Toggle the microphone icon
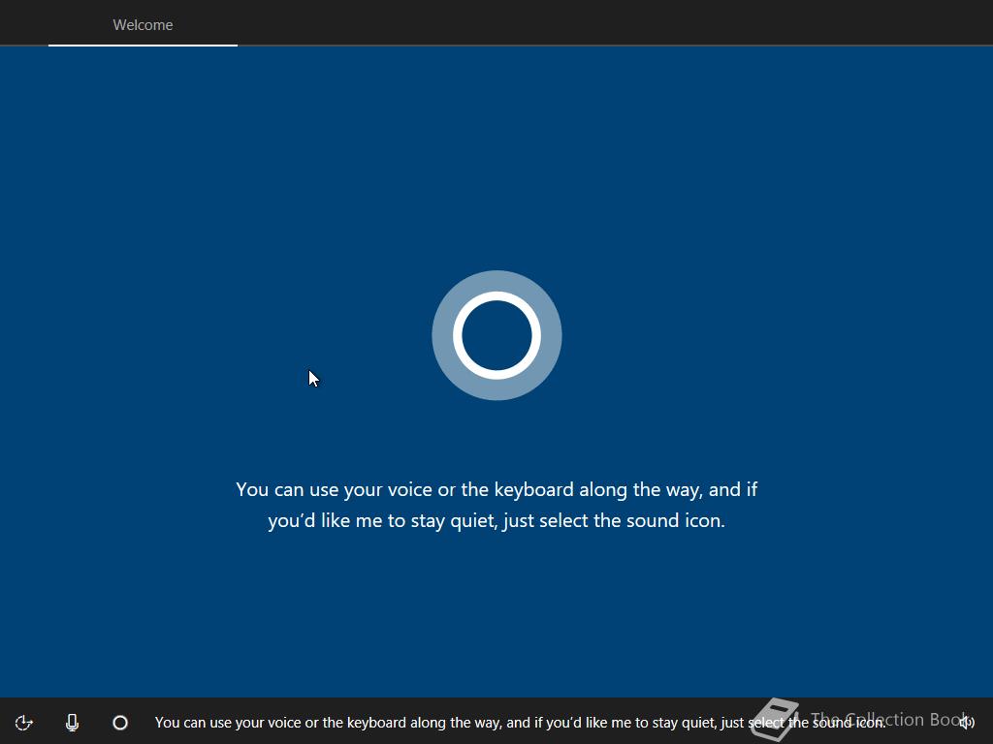This screenshot has height=744, width=993. tap(72, 723)
